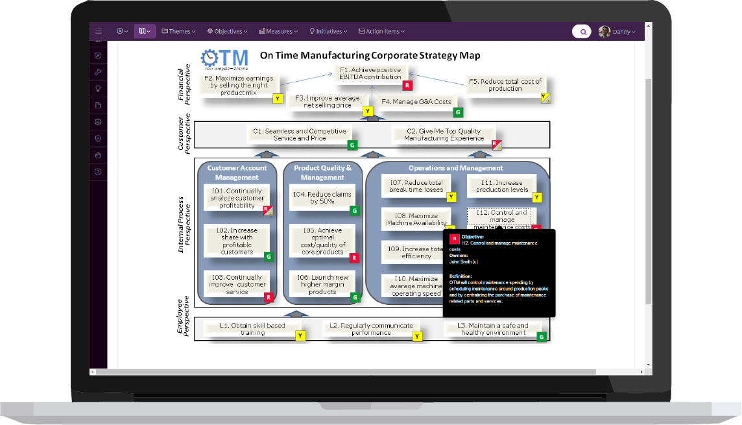Click the shield icon in left sidebar
Image resolution: width=742 pixels, height=425 pixels.
click(98, 138)
